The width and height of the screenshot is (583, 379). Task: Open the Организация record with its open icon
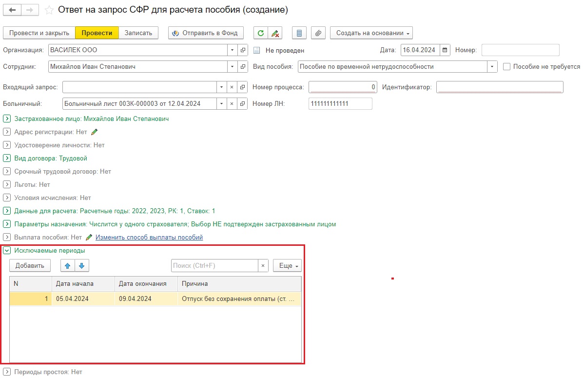[243, 50]
